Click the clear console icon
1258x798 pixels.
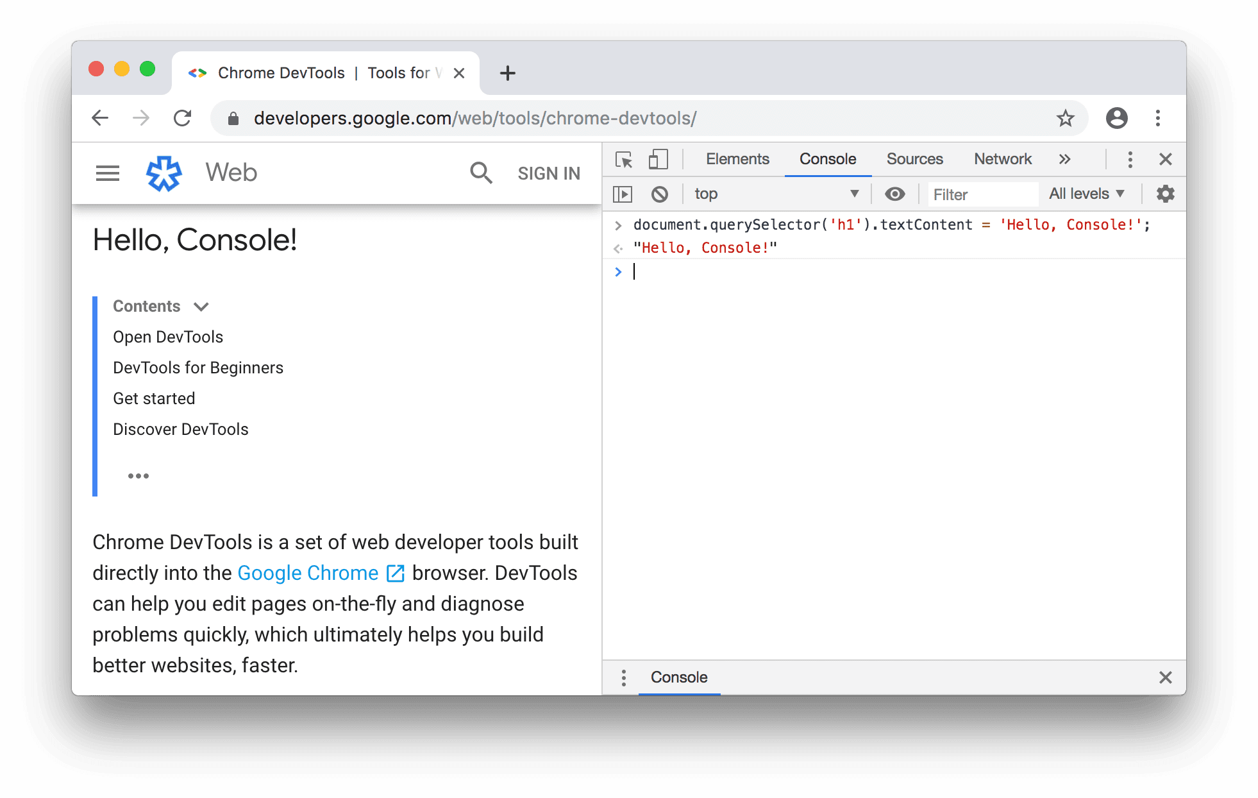660,194
